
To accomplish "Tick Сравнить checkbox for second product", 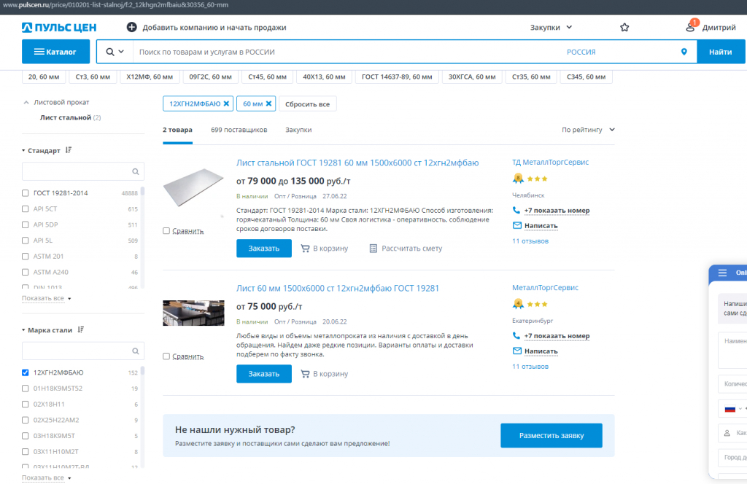I will (166, 356).
